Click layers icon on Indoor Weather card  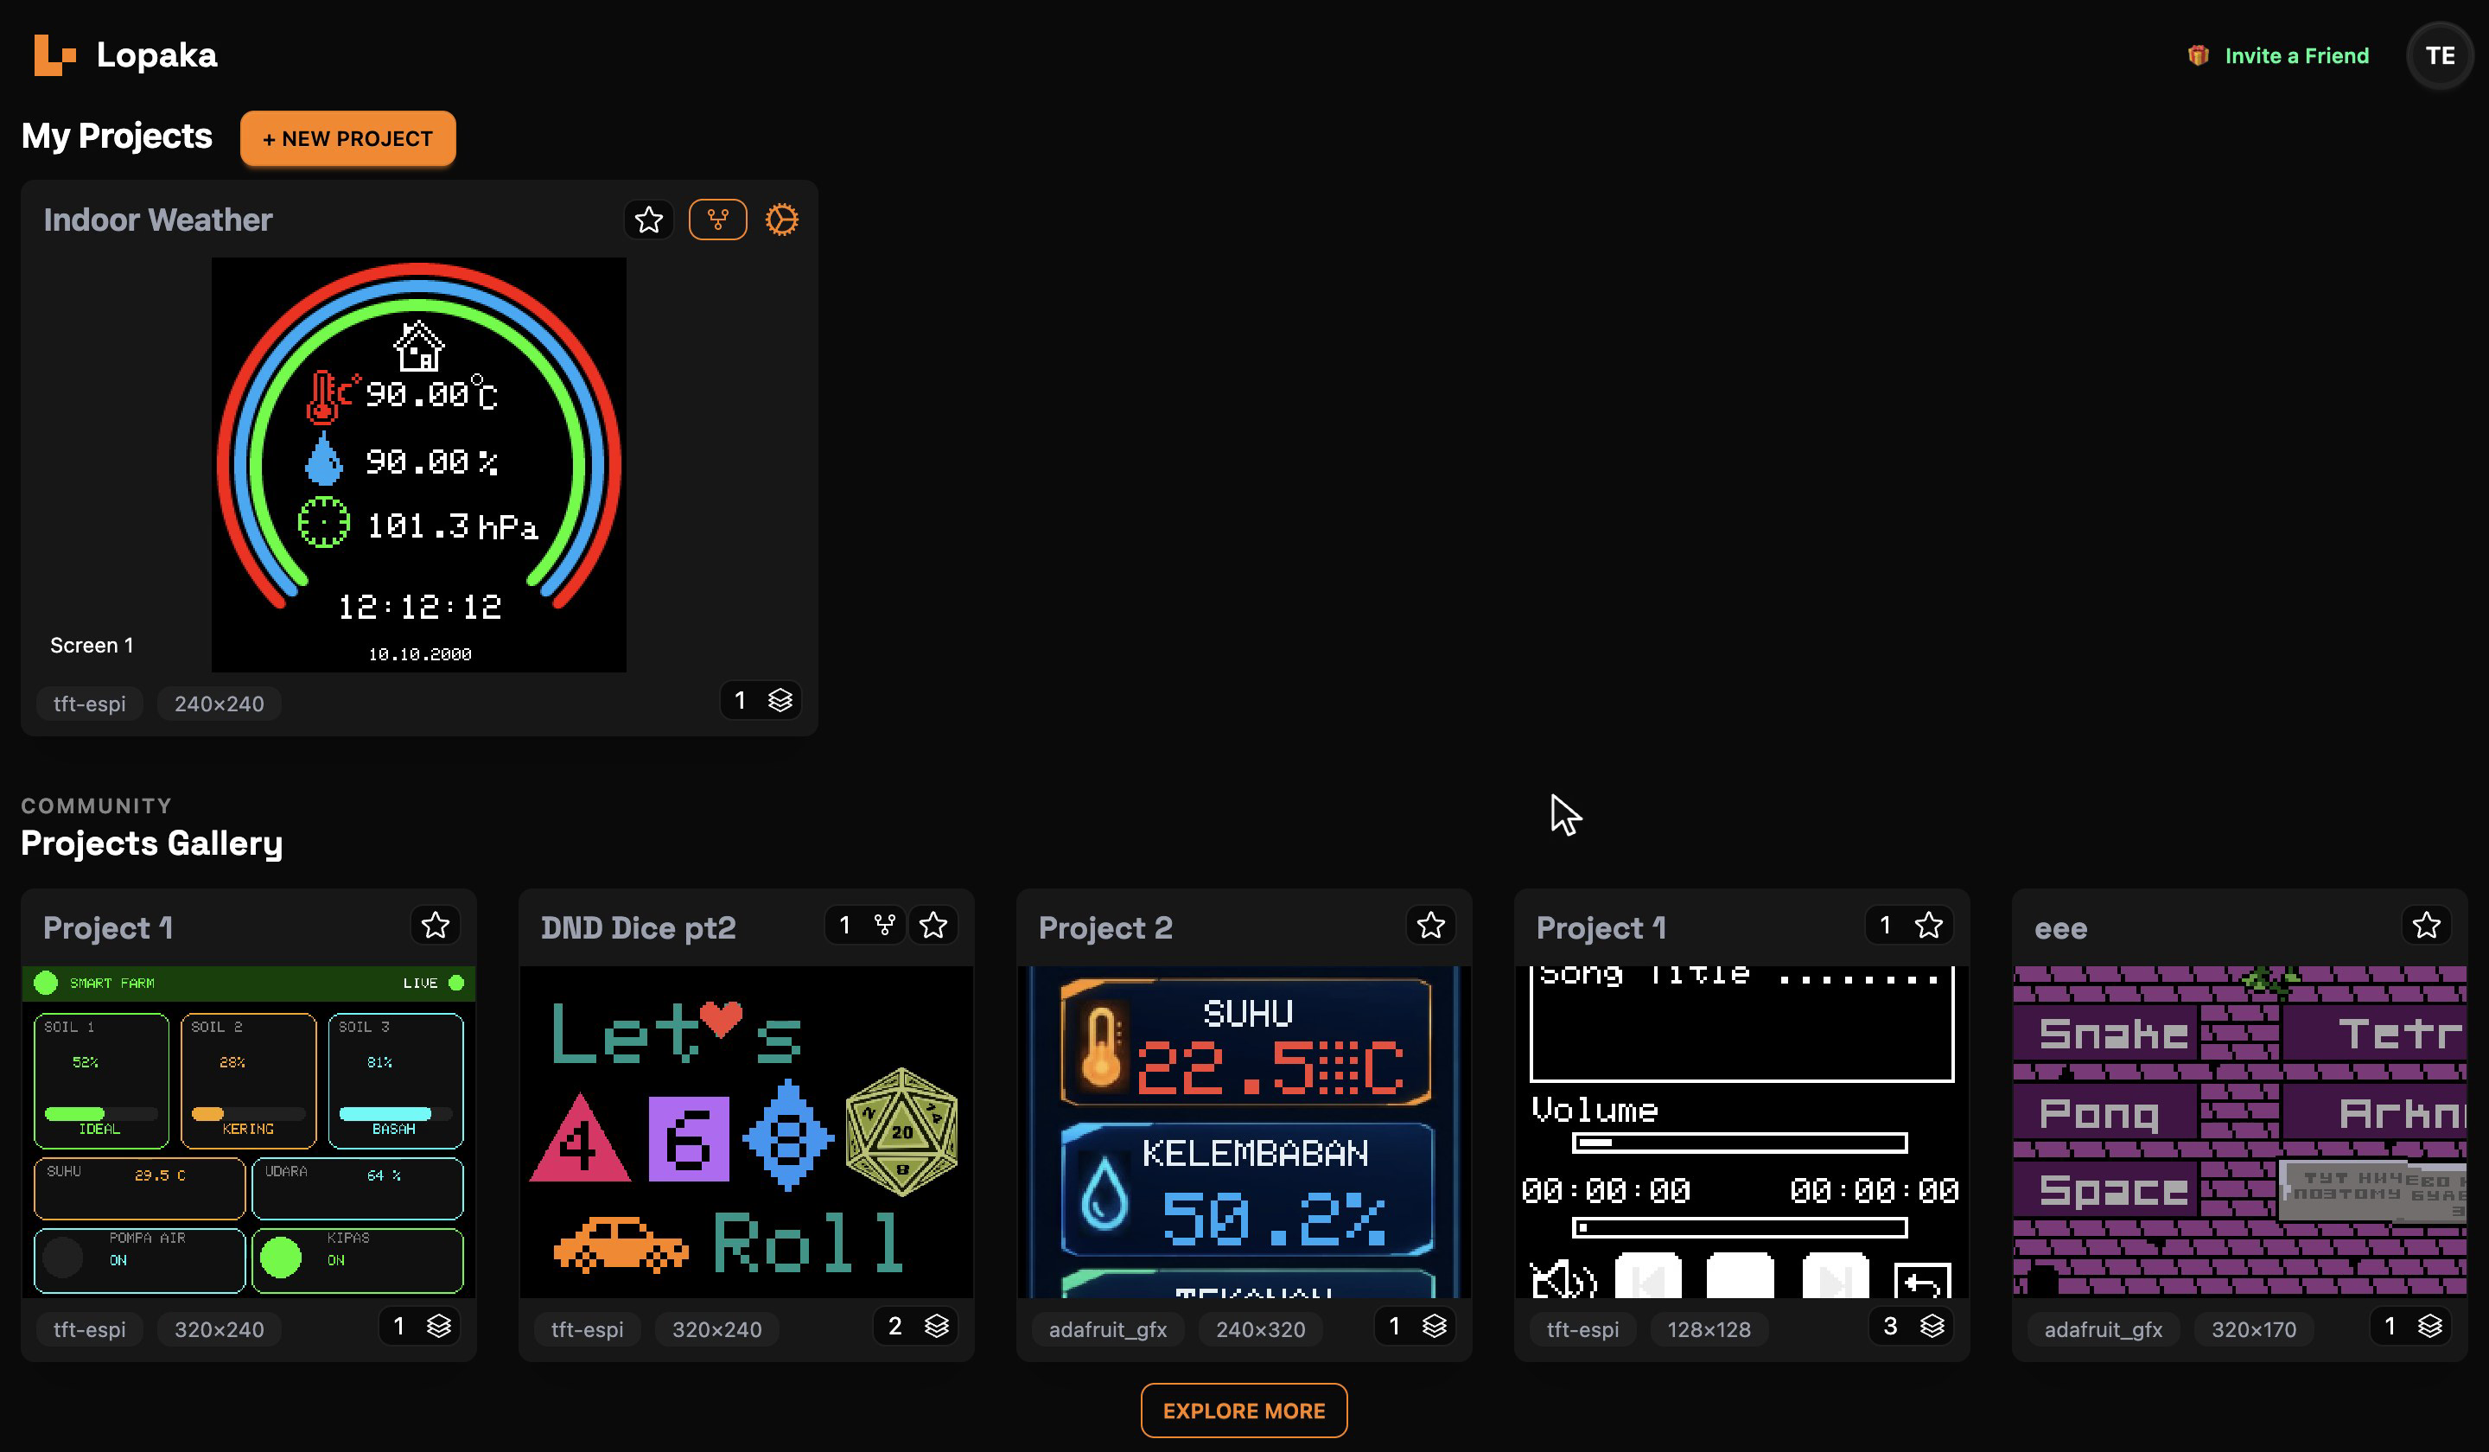(780, 700)
